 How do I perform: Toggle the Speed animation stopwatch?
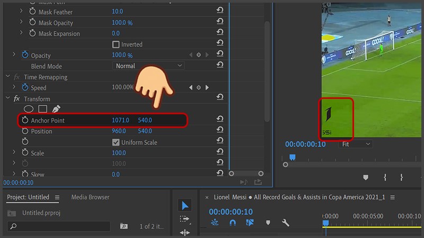[x=25, y=87]
